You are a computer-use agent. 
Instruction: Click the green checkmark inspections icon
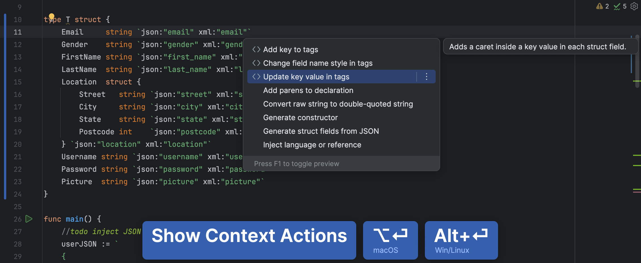coord(617,6)
